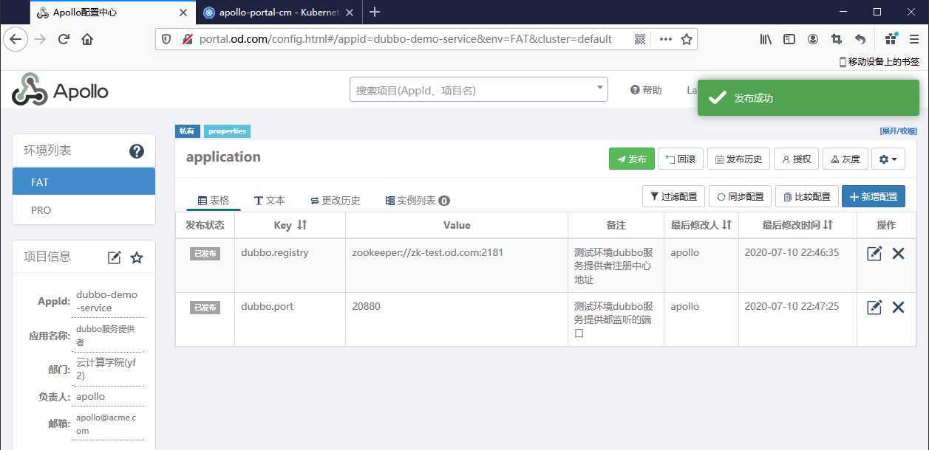The image size is (929, 450).
Task: Switch to 表格 tab
Action: (214, 200)
